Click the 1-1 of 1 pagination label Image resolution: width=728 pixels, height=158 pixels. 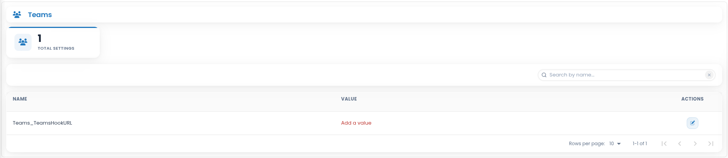coord(640,144)
